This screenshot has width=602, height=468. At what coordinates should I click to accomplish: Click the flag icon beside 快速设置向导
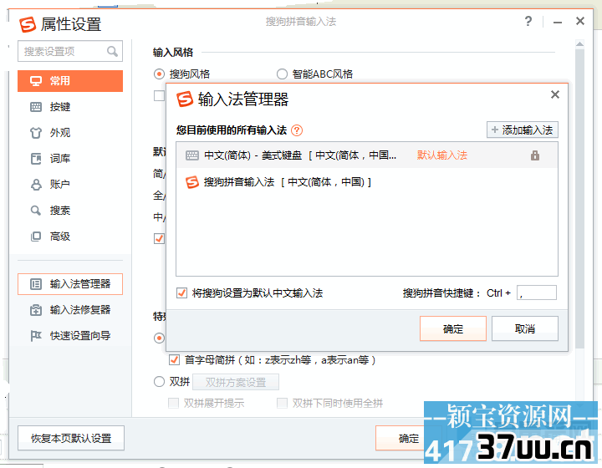click(x=36, y=336)
